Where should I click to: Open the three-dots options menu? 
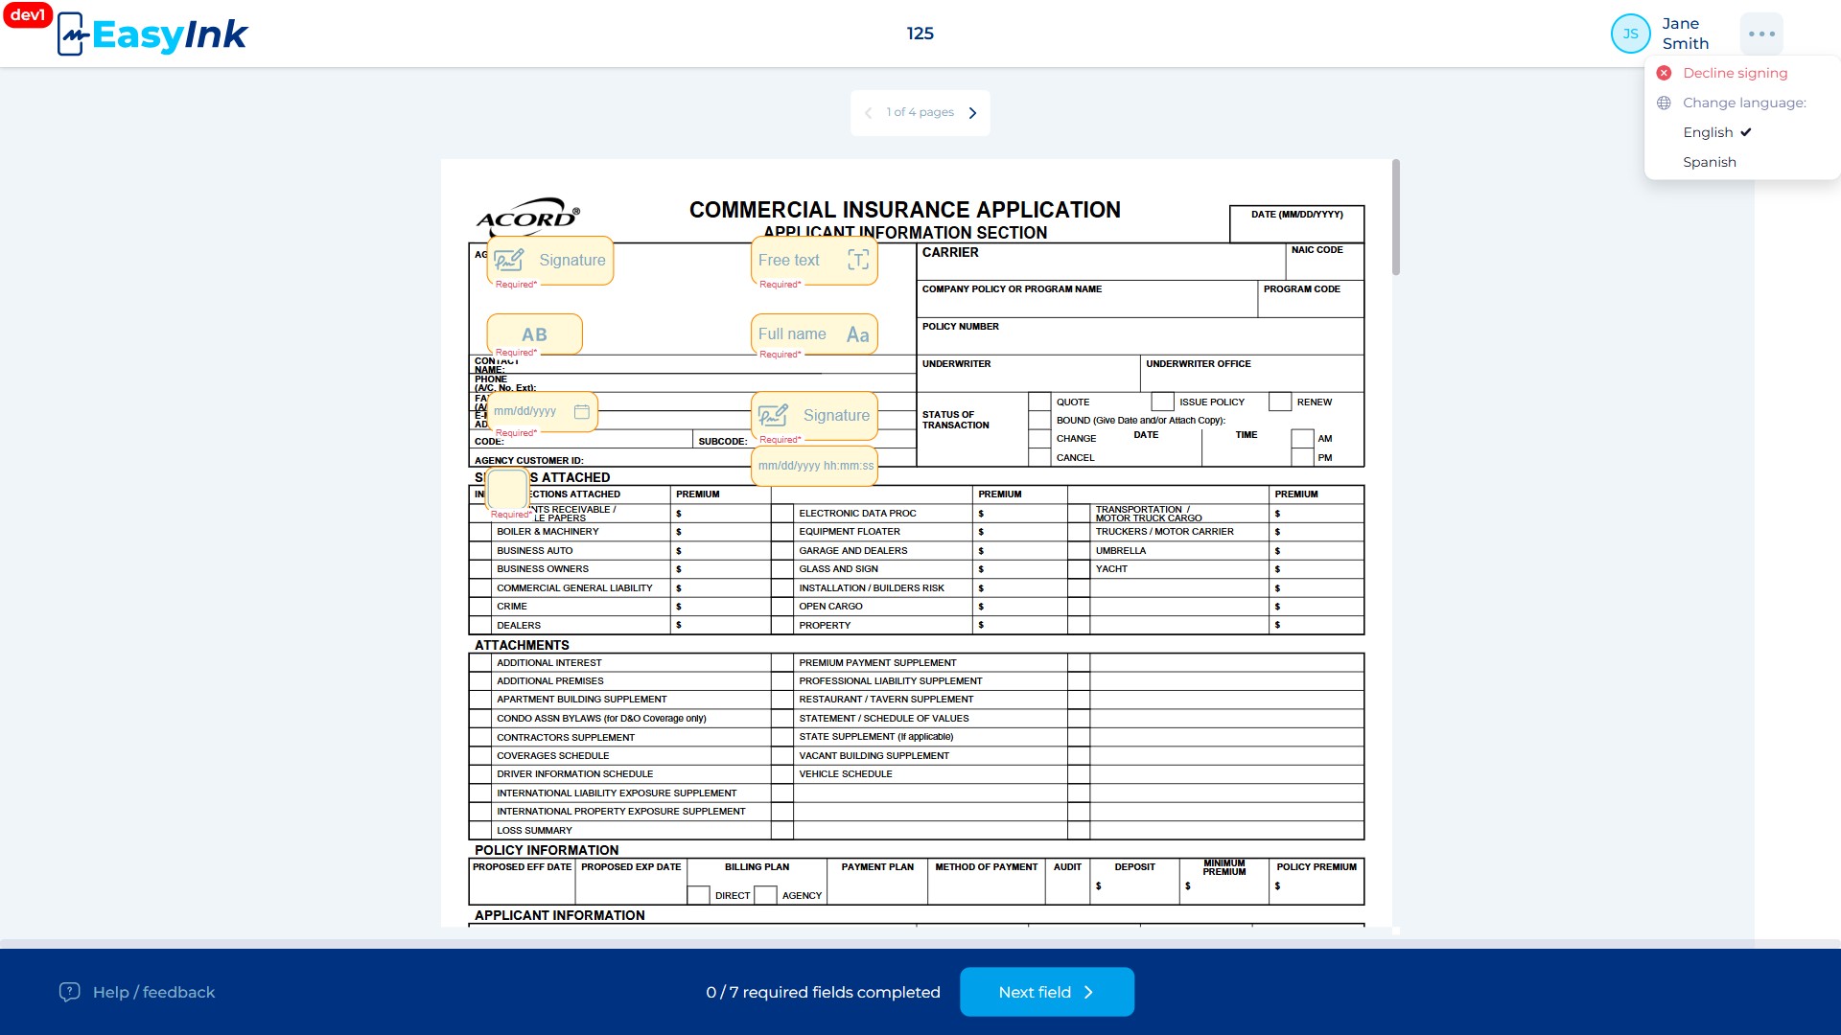click(x=1761, y=34)
